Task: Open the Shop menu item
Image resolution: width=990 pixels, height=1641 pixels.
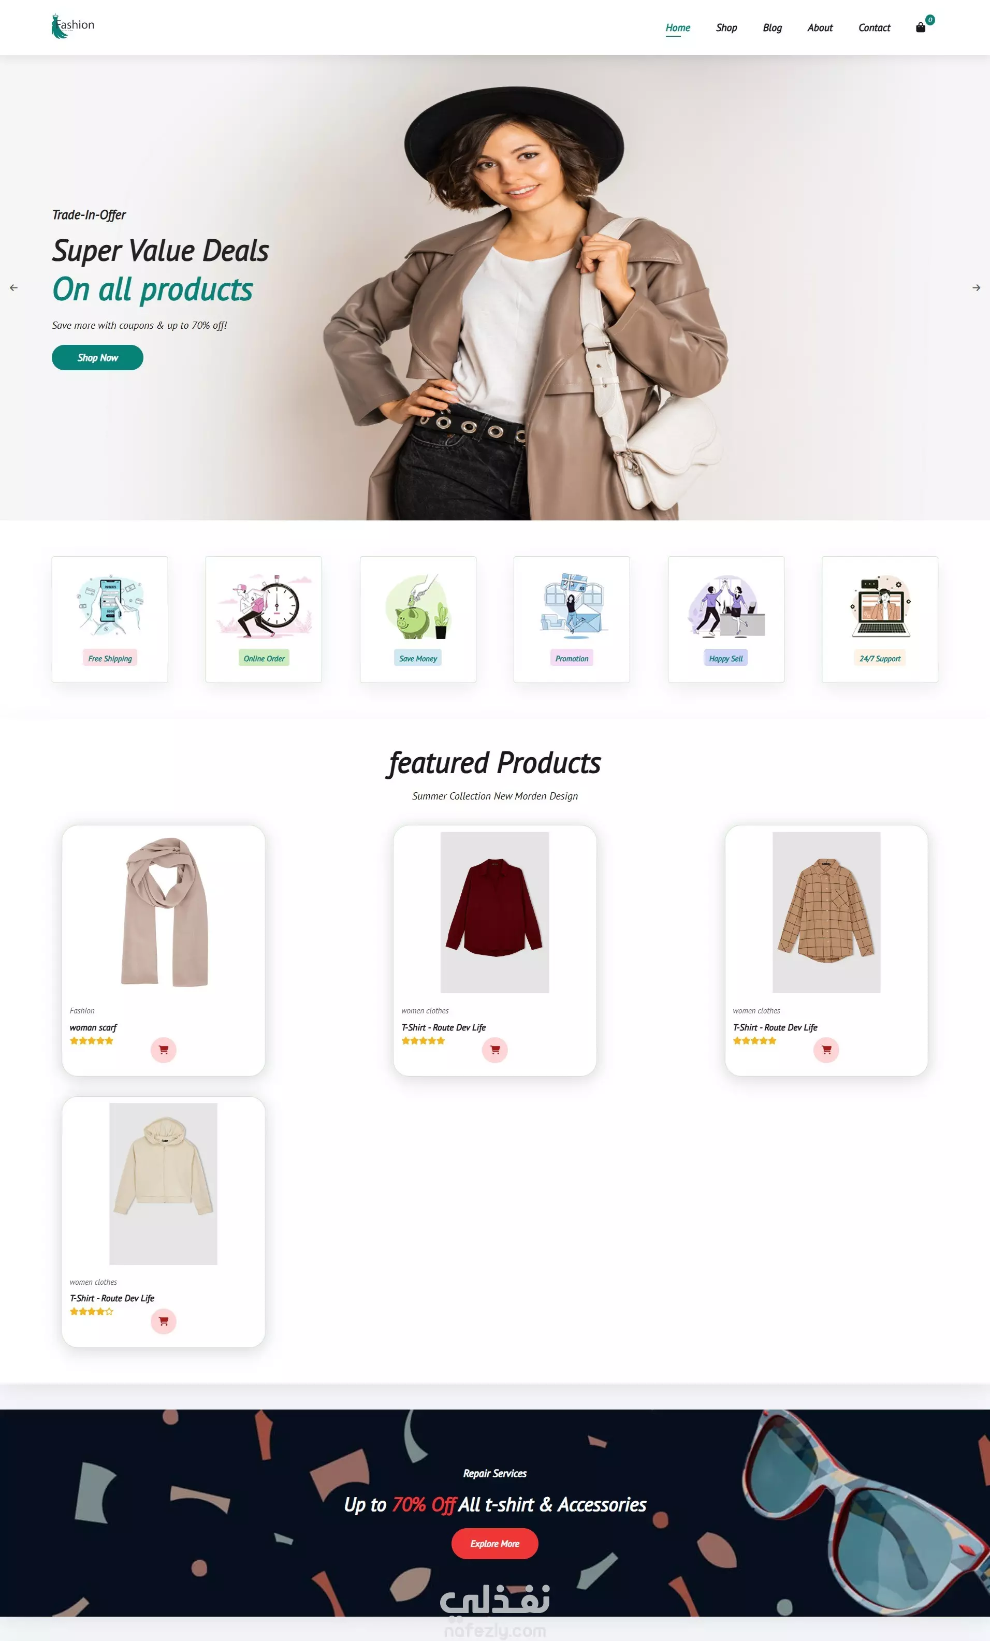Action: tap(726, 27)
